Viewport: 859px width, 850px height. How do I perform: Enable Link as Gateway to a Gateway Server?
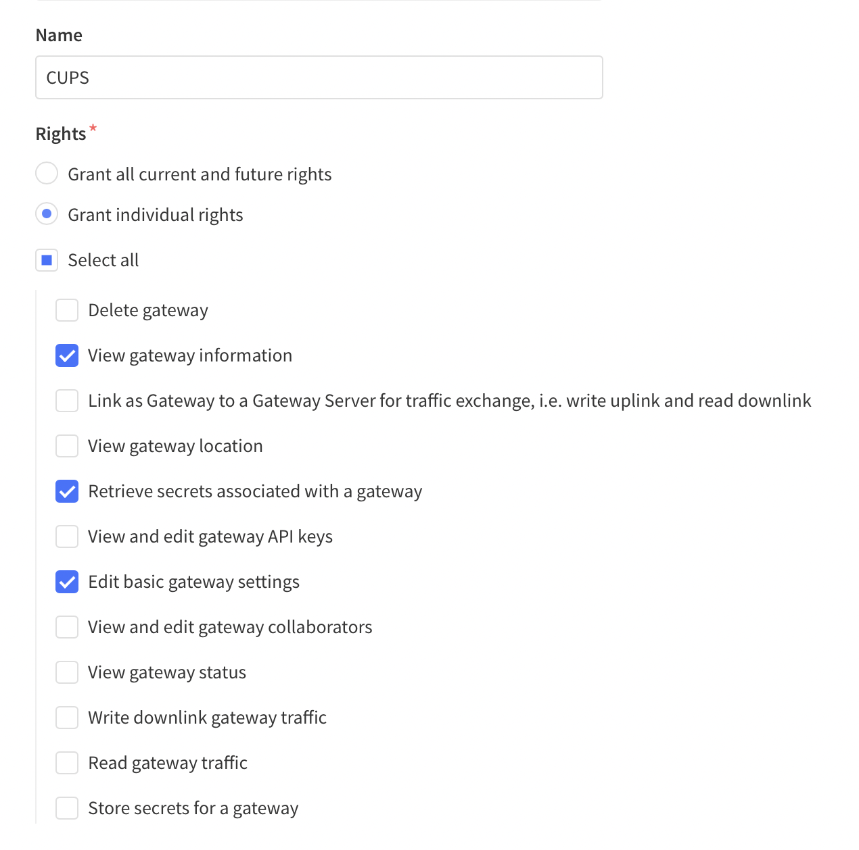tap(66, 401)
